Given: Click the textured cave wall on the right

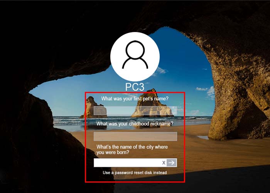Looking at the screenshot, I should pos(241,69).
